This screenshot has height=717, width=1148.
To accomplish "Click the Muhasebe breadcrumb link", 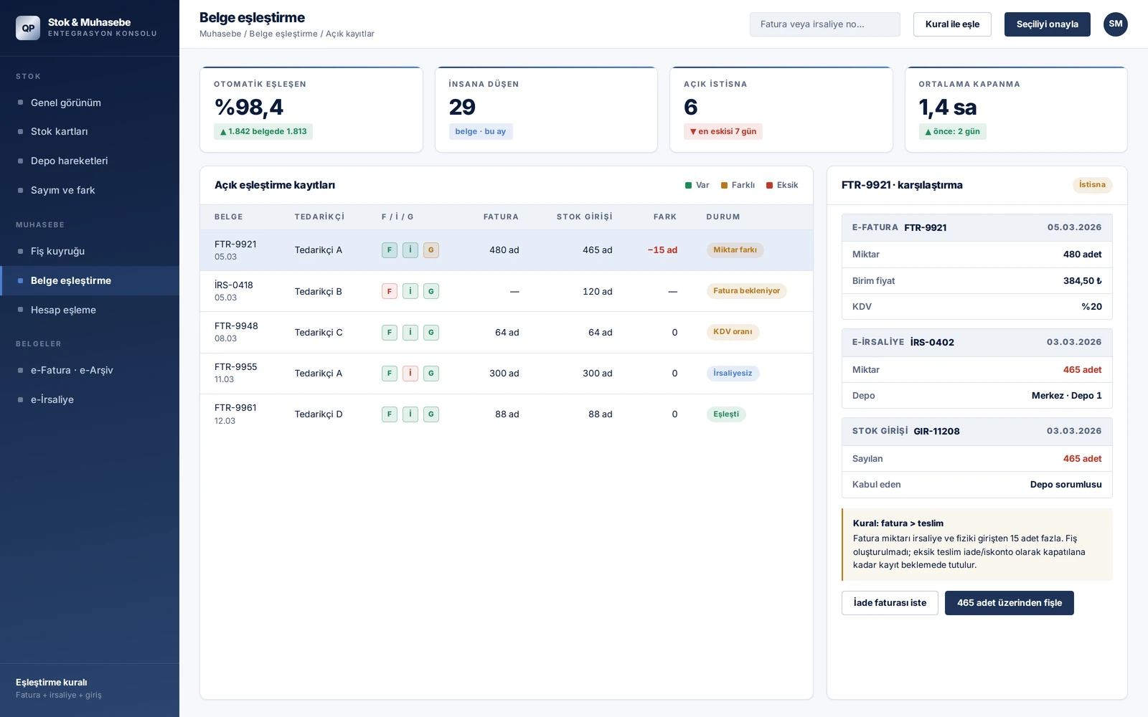I will tap(220, 34).
